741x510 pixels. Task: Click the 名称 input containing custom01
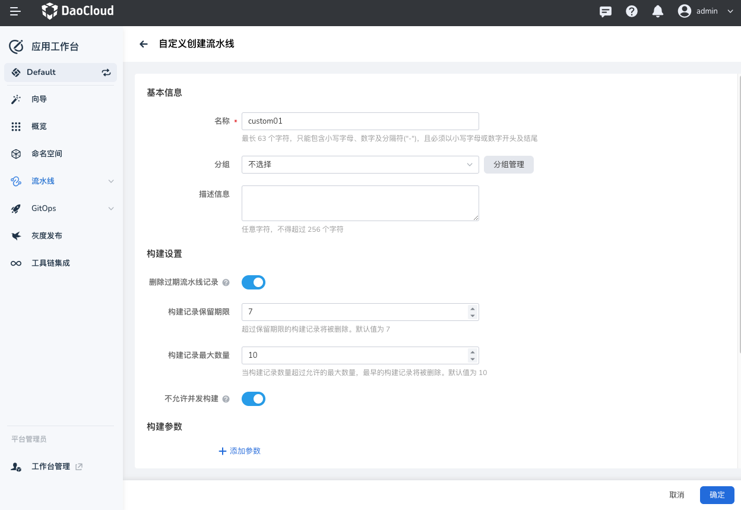[360, 121]
